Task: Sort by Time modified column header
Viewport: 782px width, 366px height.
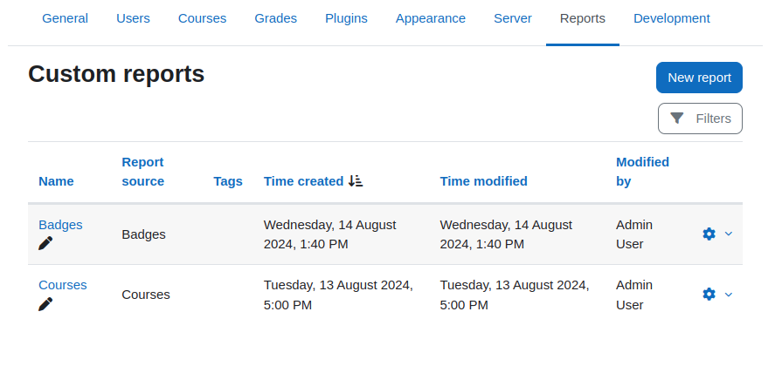Action: coord(484,181)
